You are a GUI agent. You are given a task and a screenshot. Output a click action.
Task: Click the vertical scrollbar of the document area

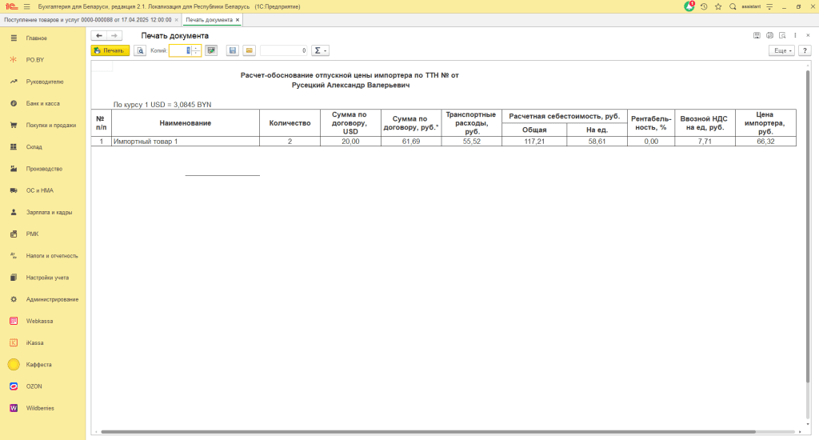coord(808,225)
